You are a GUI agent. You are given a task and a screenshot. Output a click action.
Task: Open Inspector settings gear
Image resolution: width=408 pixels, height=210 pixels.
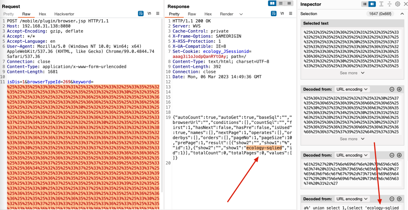tap(397, 4)
